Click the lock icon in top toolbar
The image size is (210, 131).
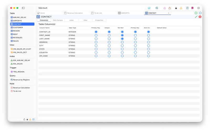tap(176, 8)
